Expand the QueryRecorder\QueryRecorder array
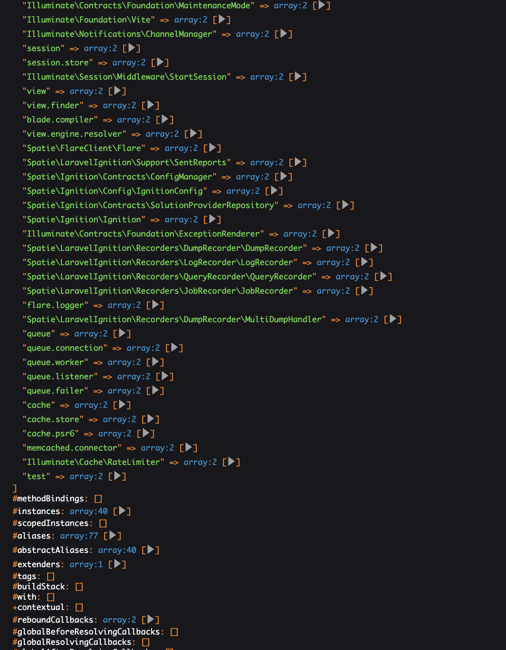This screenshot has width=506, height=650. 384,277
